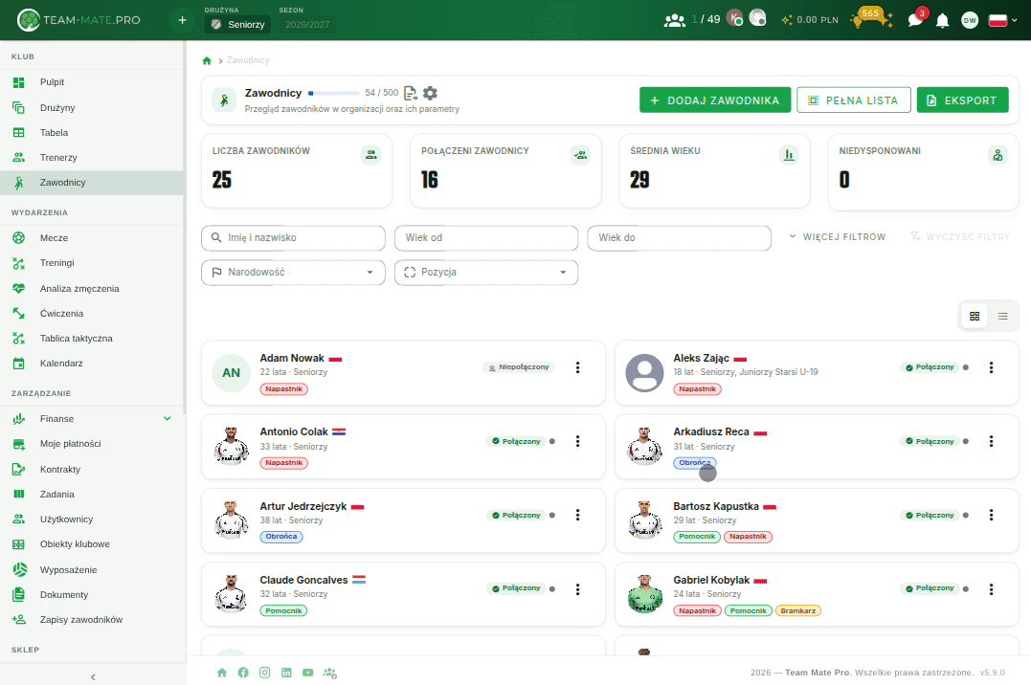1031x685 pixels.
Task: Click the 54 / 500 player limit progress bar
Action: pyautogui.click(x=334, y=94)
